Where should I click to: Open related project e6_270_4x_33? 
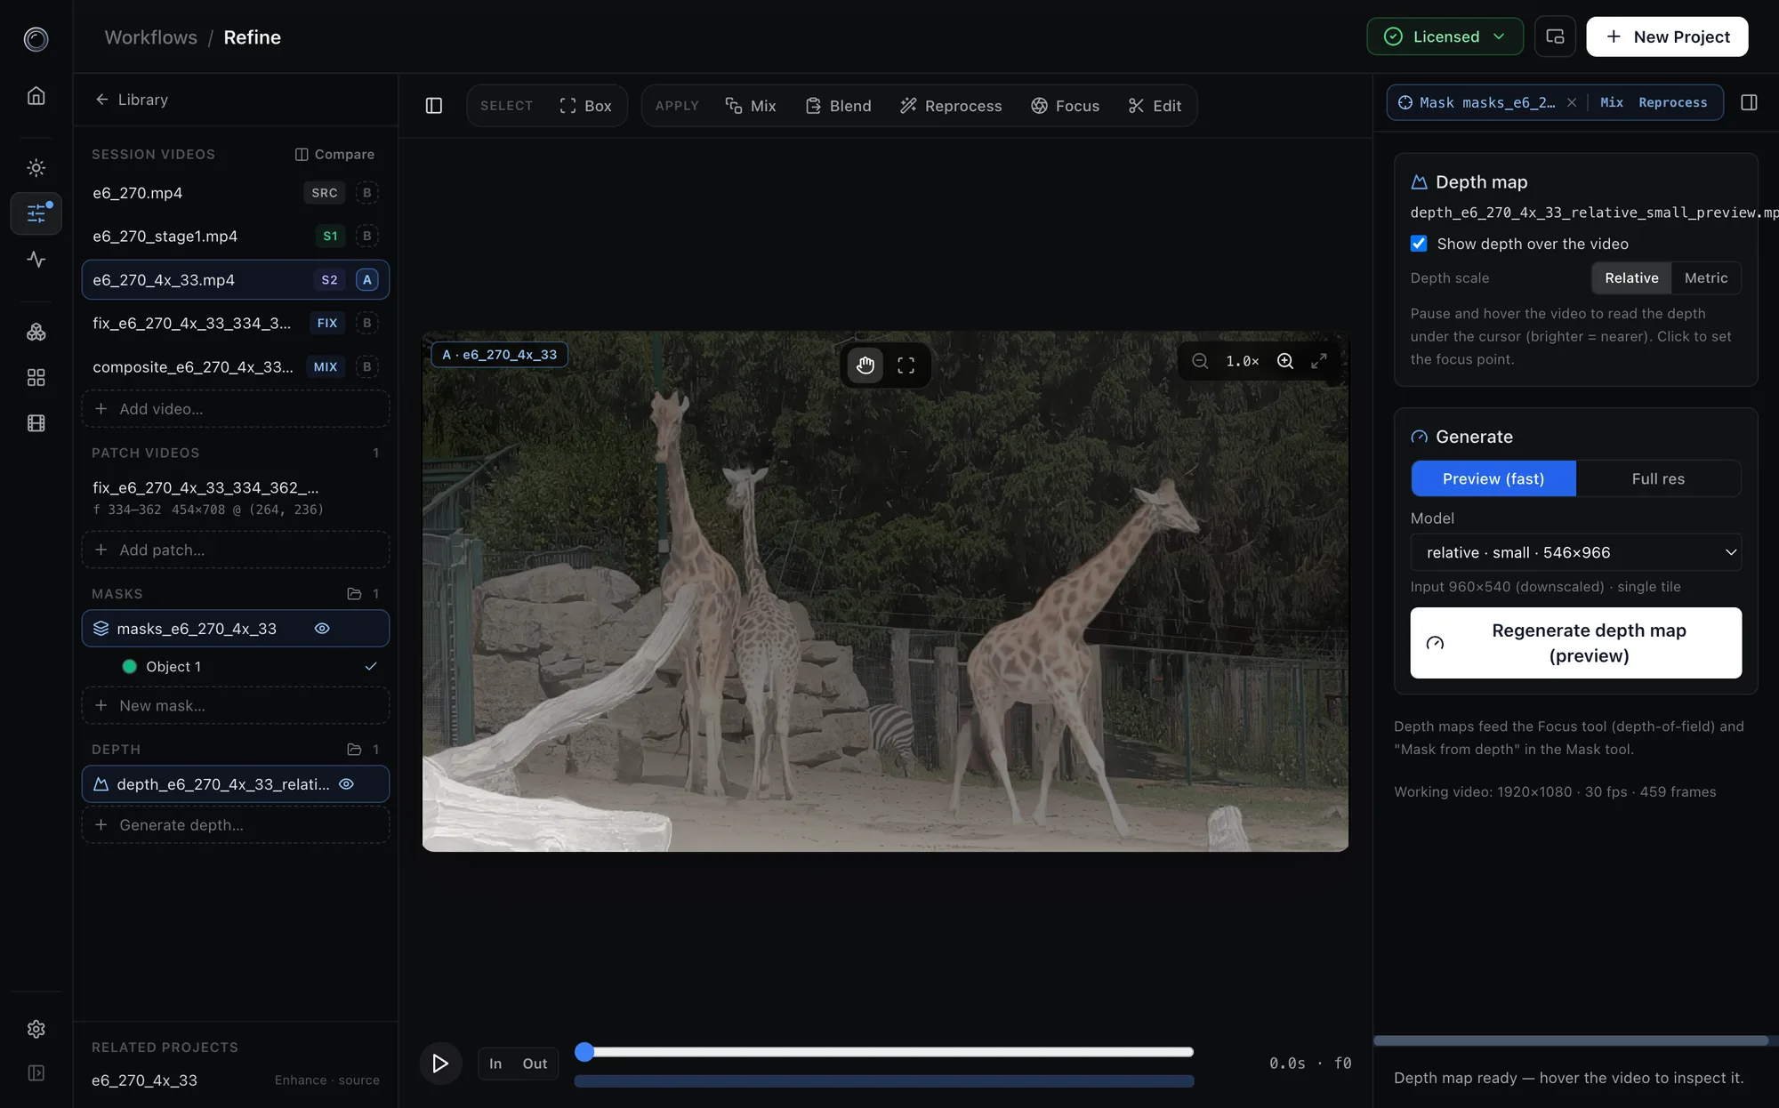[x=235, y=1080]
